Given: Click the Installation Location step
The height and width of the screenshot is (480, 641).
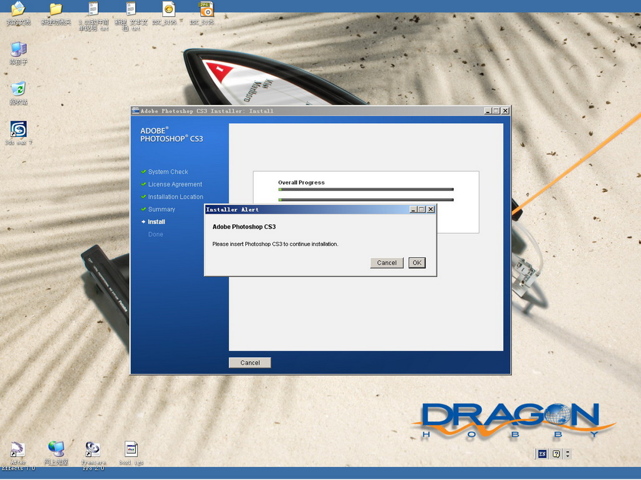Looking at the screenshot, I should pyautogui.click(x=175, y=197).
